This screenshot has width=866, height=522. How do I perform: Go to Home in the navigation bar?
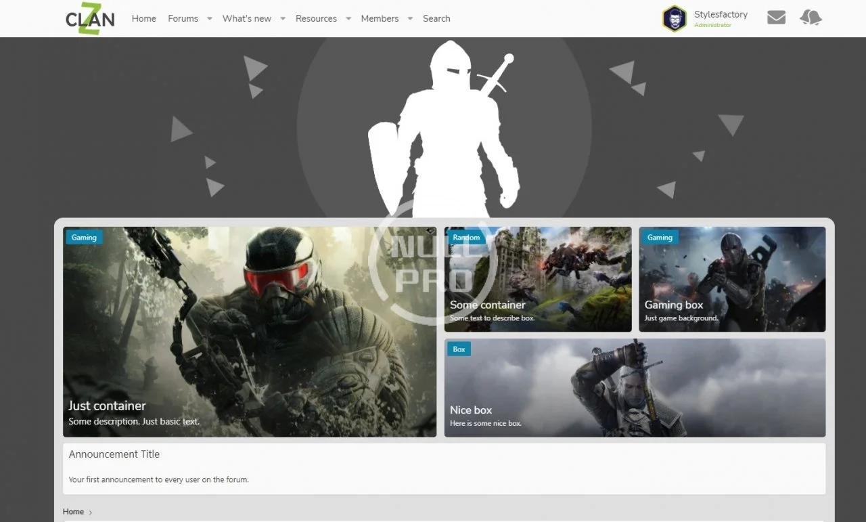coord(143,18)
